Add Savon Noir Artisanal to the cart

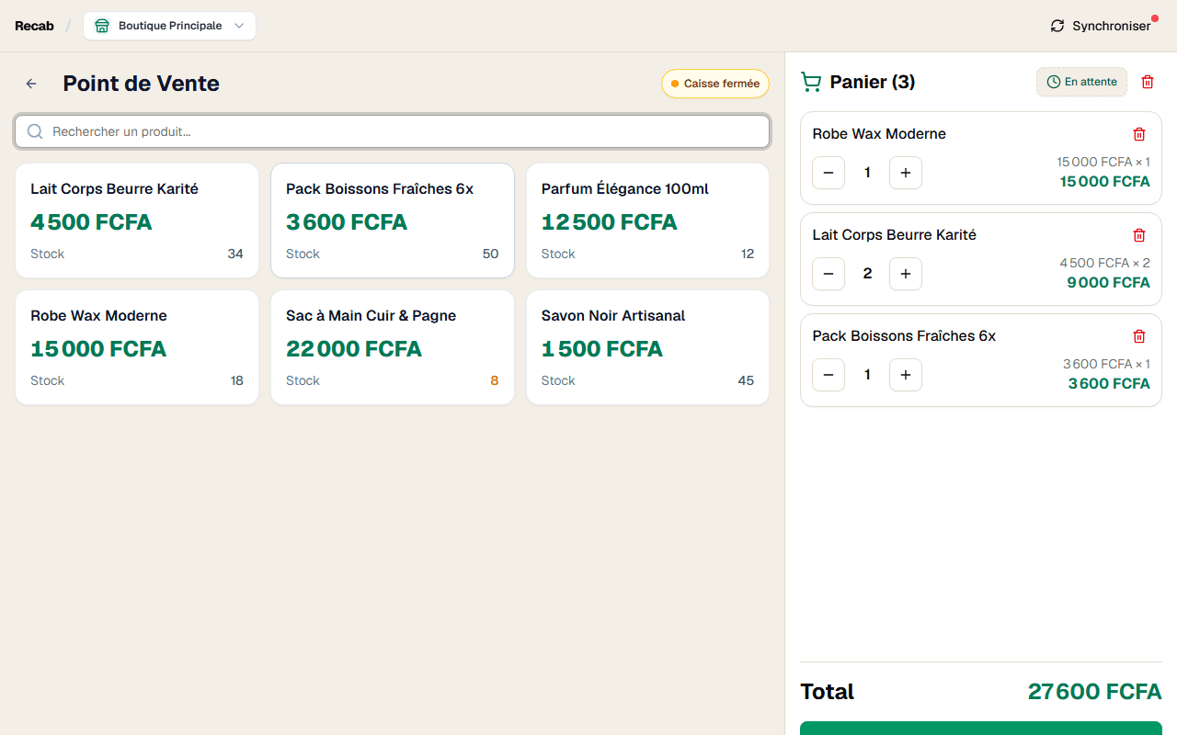point(647,347)
